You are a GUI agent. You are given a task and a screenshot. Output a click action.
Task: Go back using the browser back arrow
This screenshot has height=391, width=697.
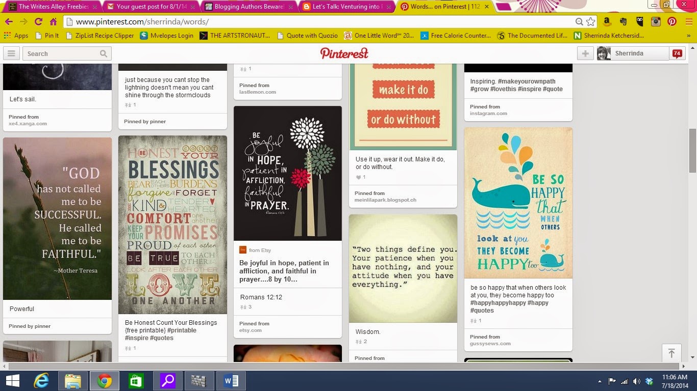point(9,22)
